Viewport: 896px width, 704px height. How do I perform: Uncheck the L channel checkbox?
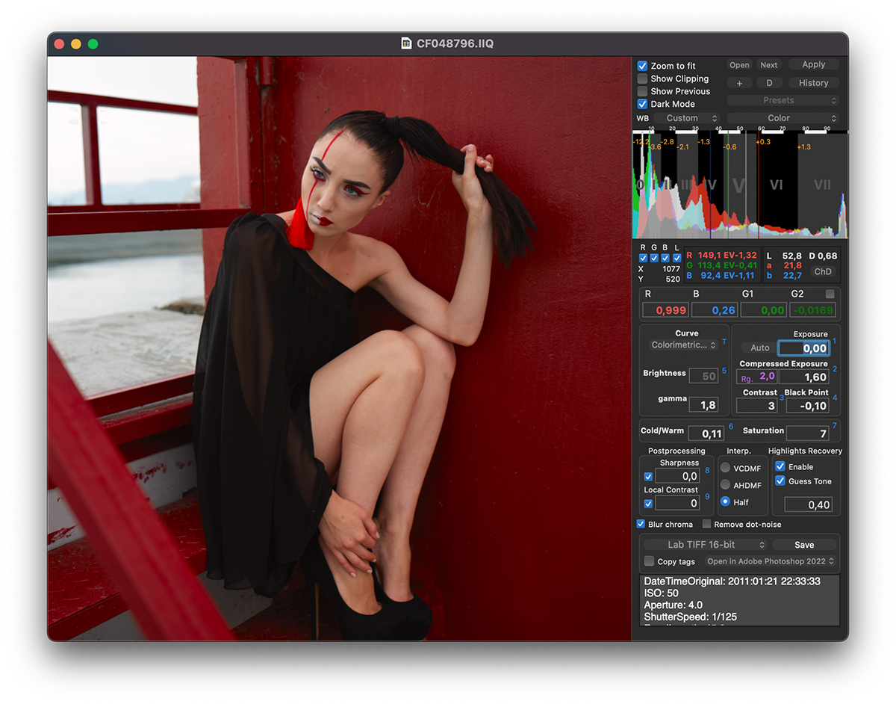tap(676, 258)
